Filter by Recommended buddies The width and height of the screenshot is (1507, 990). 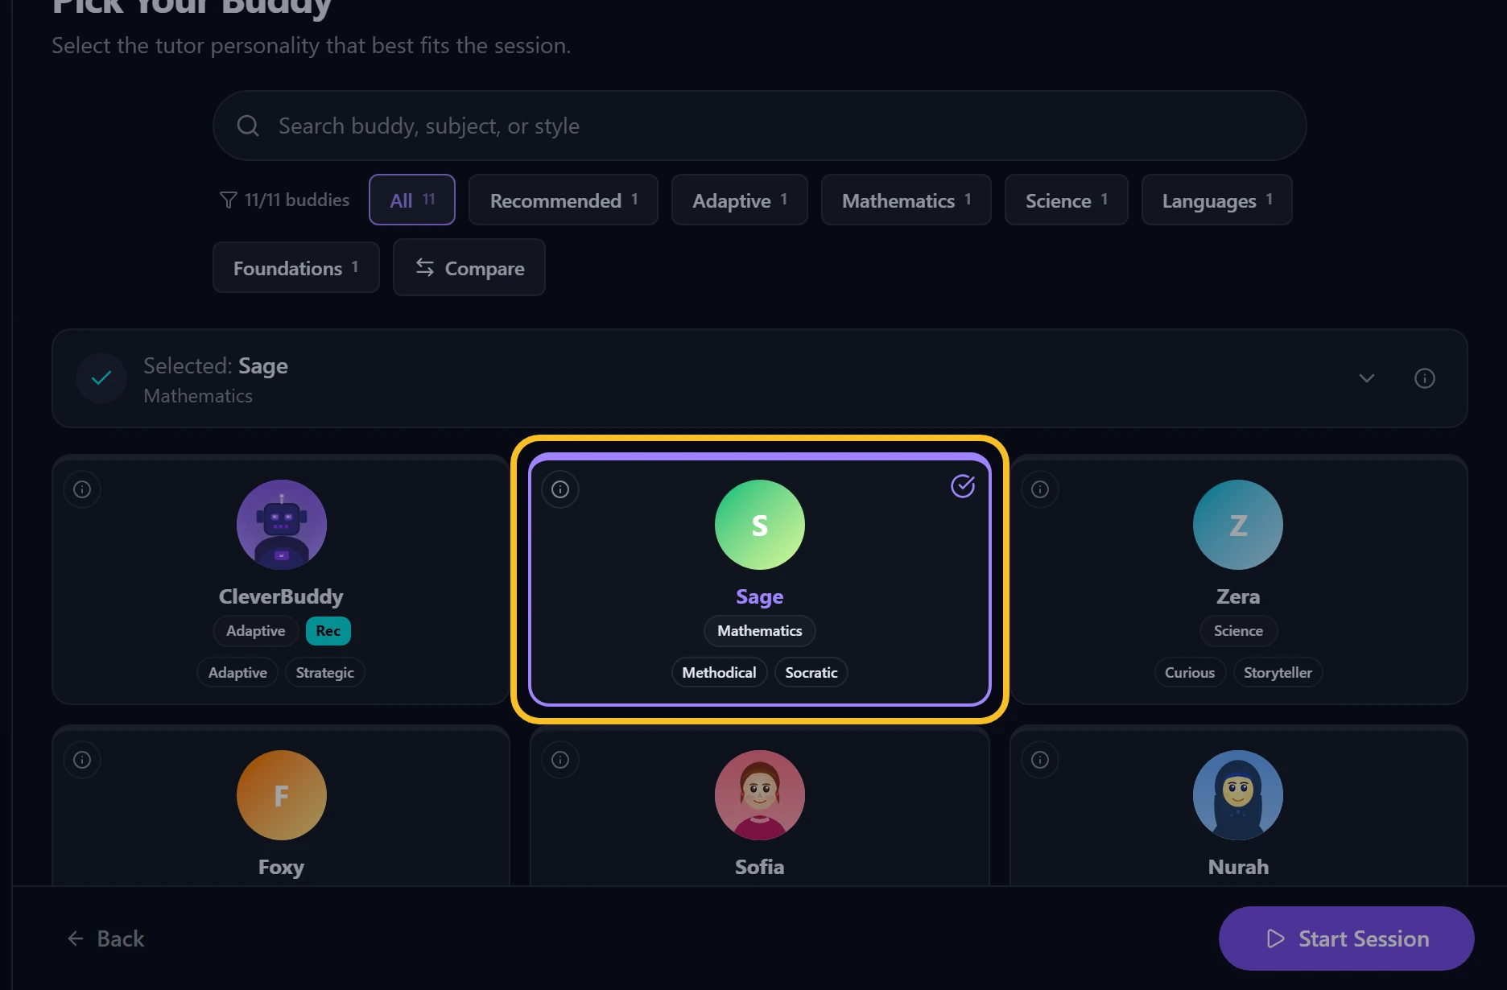coord(564,200)
